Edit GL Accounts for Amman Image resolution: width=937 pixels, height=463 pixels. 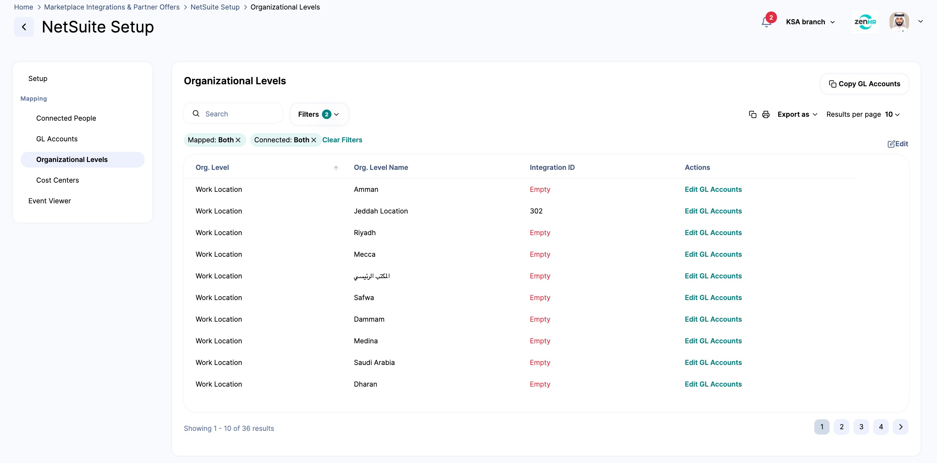[x=713, y=189]
